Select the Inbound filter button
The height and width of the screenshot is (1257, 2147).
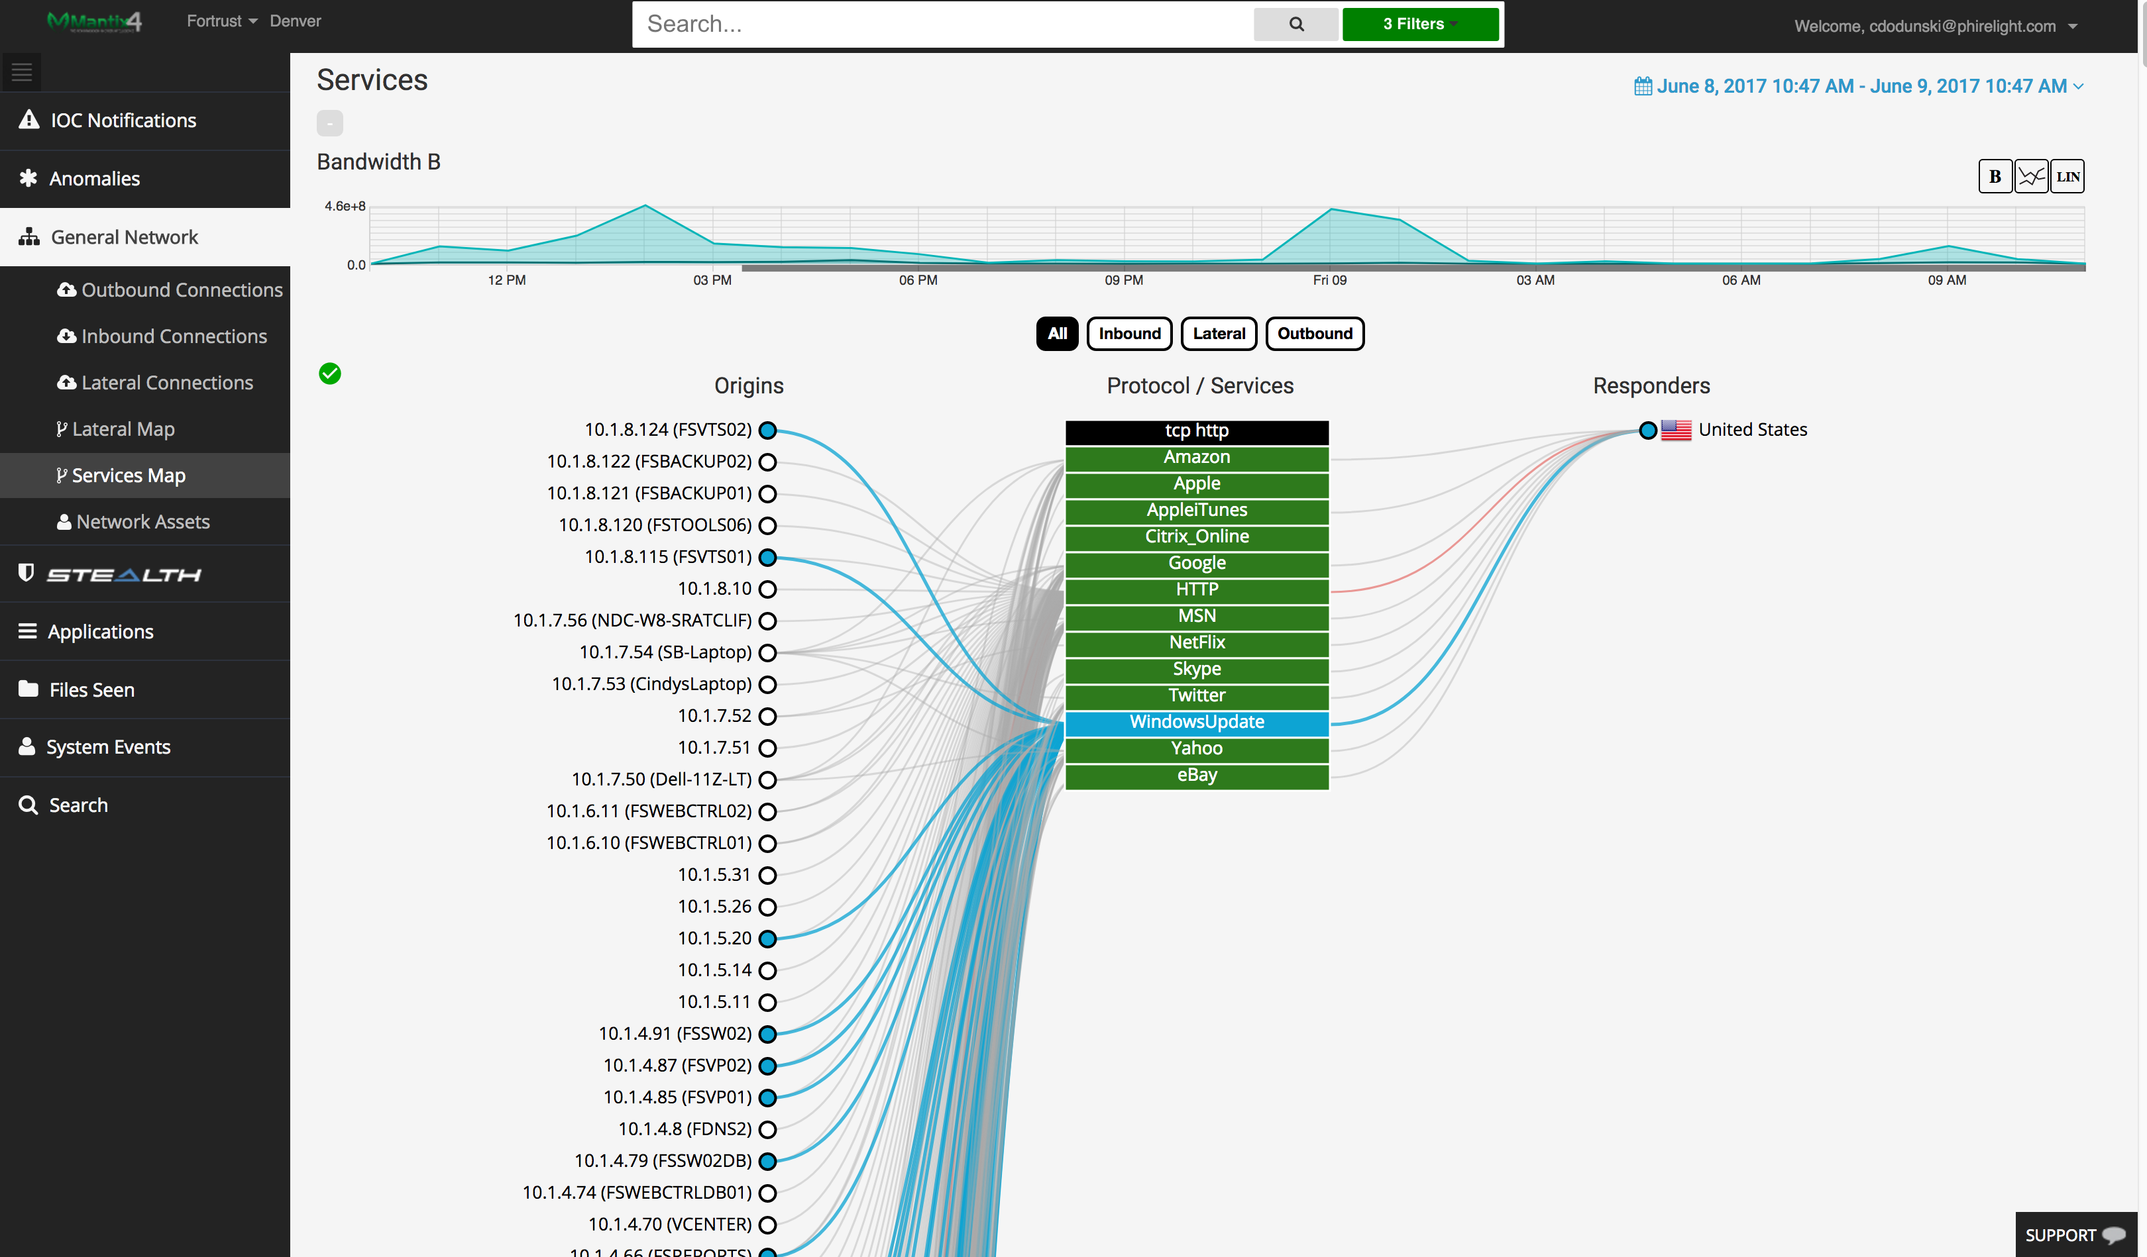[x=1130, y=334]
